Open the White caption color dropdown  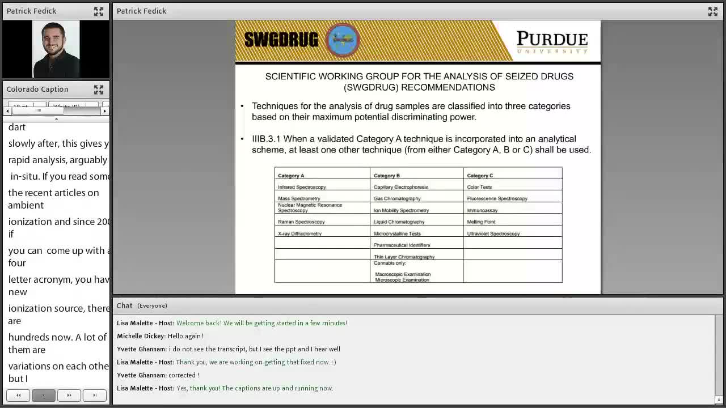coord(73,105)
